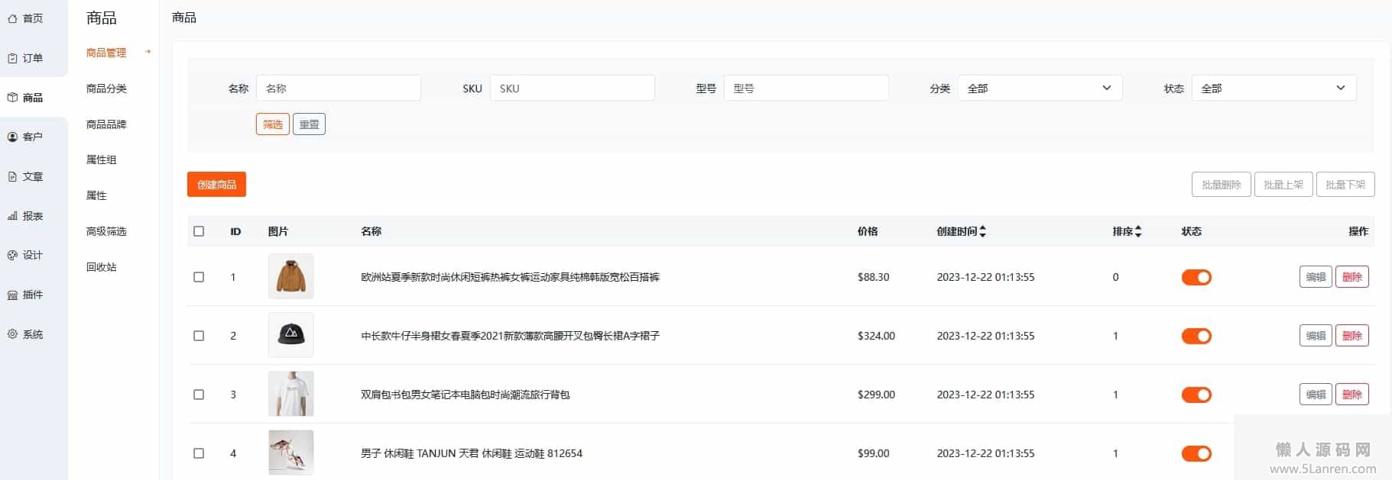Expand the 分类 category dropdown
Viewport: 1392px width, 480px height.
click(x=1040, y=89)
